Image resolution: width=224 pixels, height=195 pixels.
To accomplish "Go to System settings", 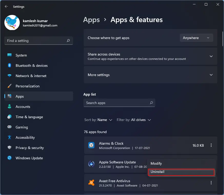I will [x=39, y=55].
